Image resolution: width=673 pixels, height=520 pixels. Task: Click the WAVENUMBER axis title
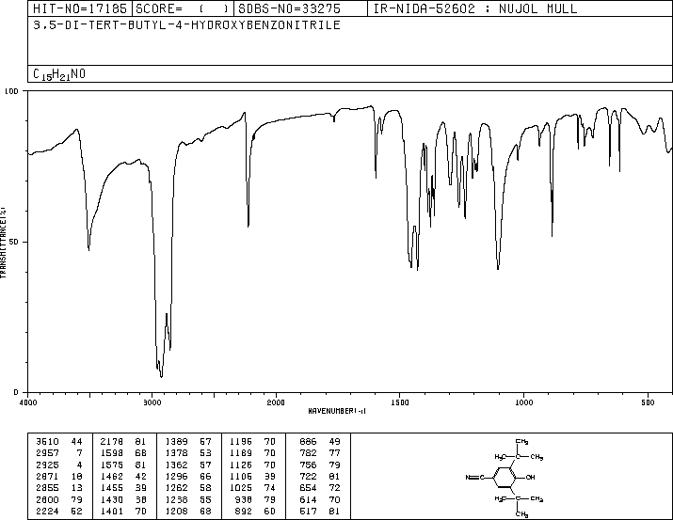pos(337,411)
